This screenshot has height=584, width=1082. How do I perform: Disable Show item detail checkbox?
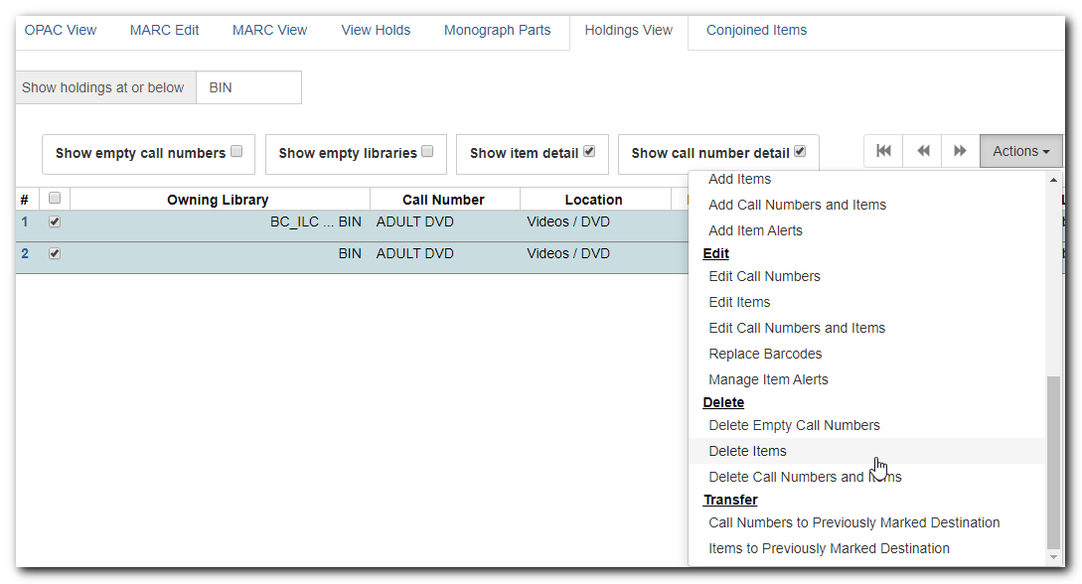[x=589, y=152]
